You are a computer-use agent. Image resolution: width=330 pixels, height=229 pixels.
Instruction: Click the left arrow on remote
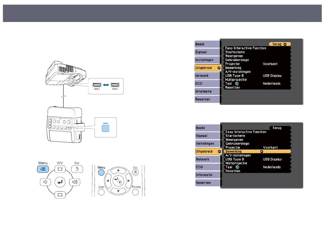pos(108,181)
